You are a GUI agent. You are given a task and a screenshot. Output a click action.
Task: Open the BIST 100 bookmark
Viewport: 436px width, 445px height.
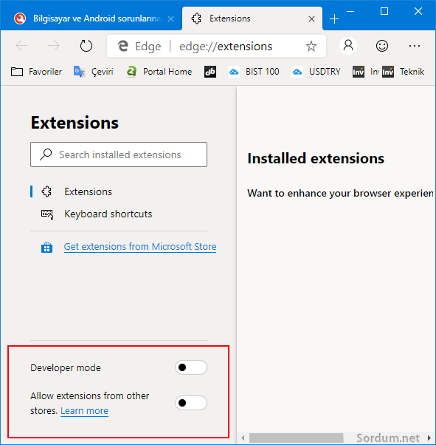point(254,72)
